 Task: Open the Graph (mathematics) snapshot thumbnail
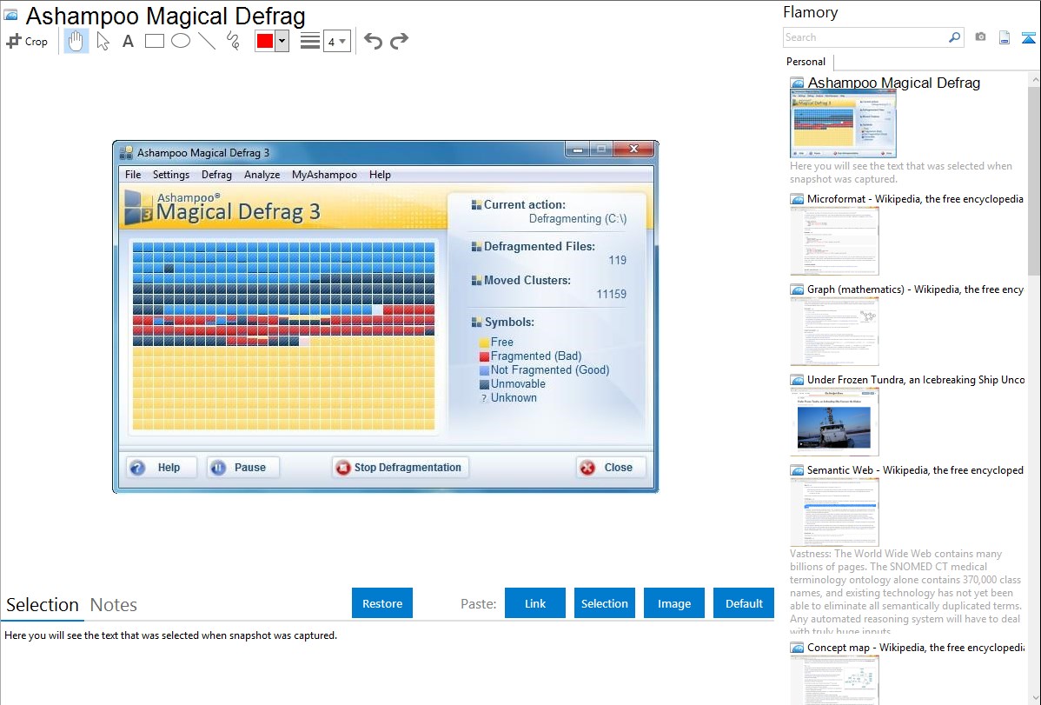[834, 331]
